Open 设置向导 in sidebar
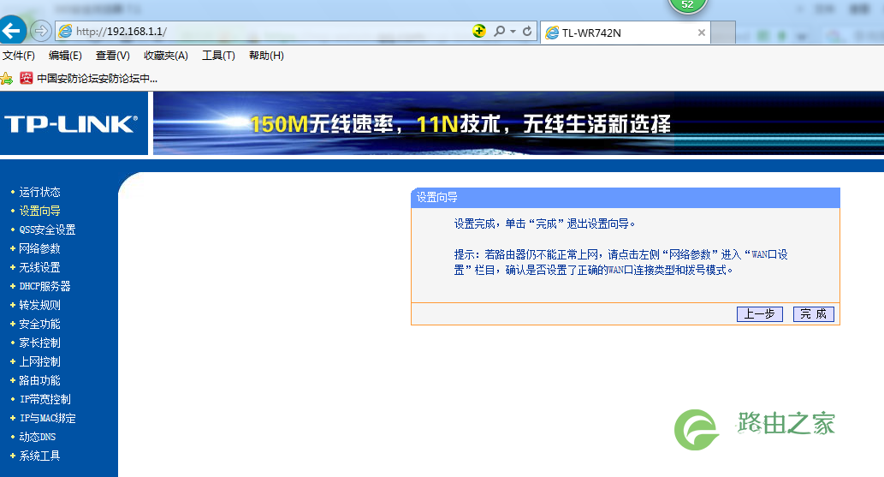The height and width of the screenshot is (477, 884). pos(39,211)
